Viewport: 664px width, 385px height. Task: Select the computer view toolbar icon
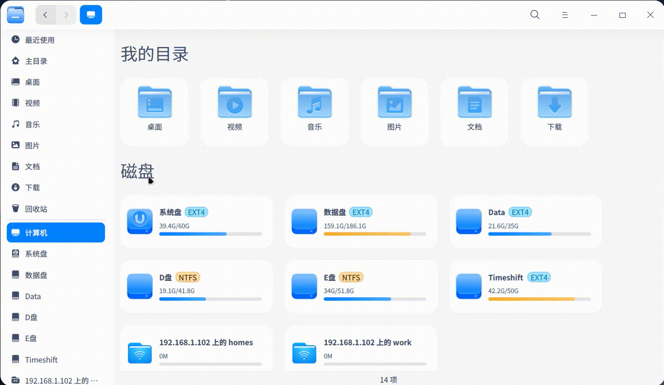coord(91,14)
